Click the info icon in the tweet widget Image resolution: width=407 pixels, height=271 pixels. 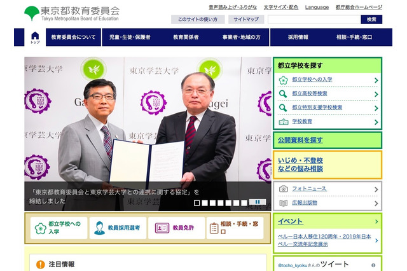tap(373, 265)
